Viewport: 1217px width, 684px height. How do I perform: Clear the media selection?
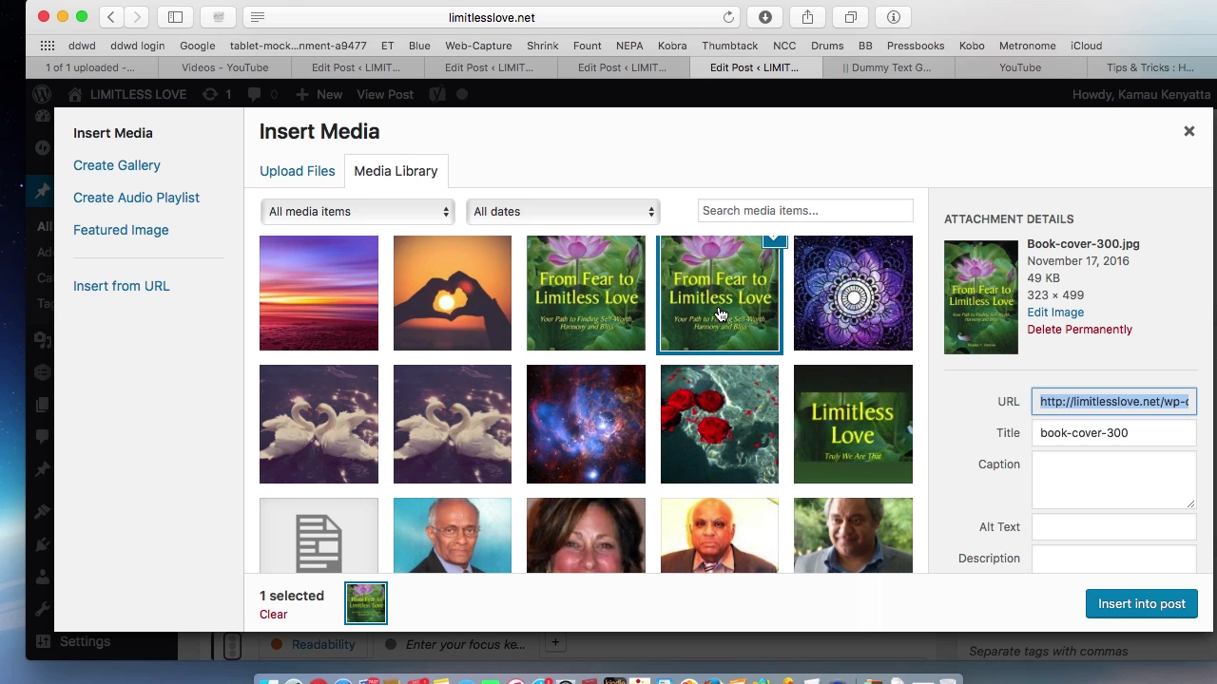coord(273,615)
